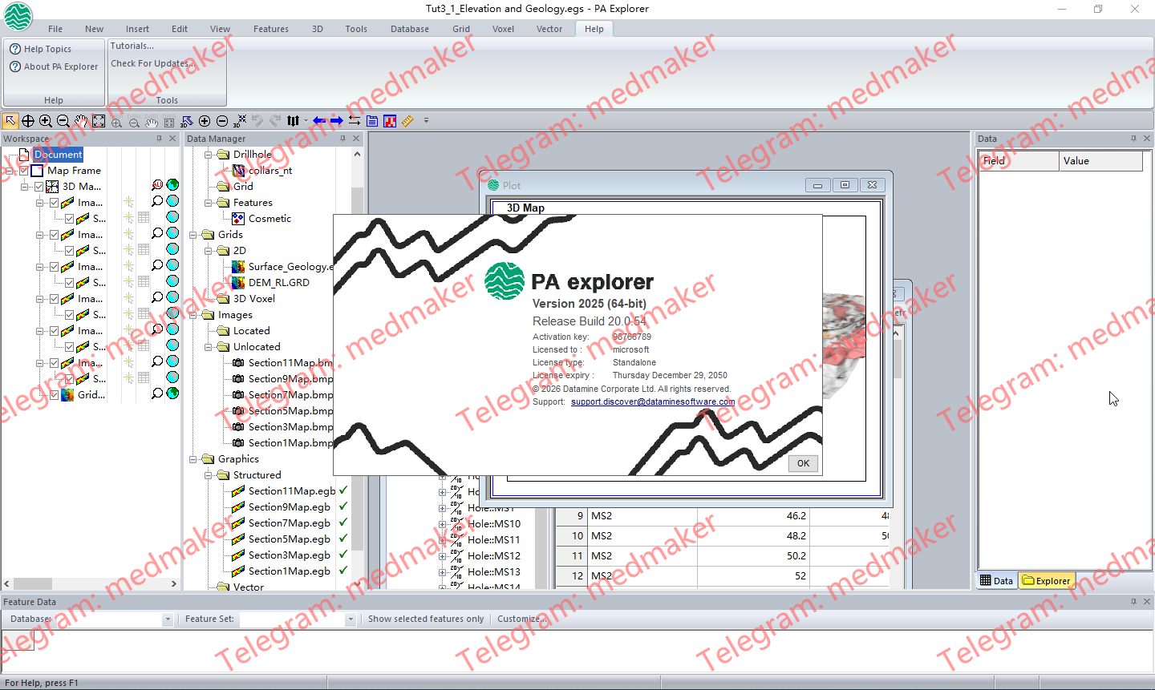Click the 3D zoom out minus icon
Viewport: 1155px width, 690px height.
[x=222, y=121]
